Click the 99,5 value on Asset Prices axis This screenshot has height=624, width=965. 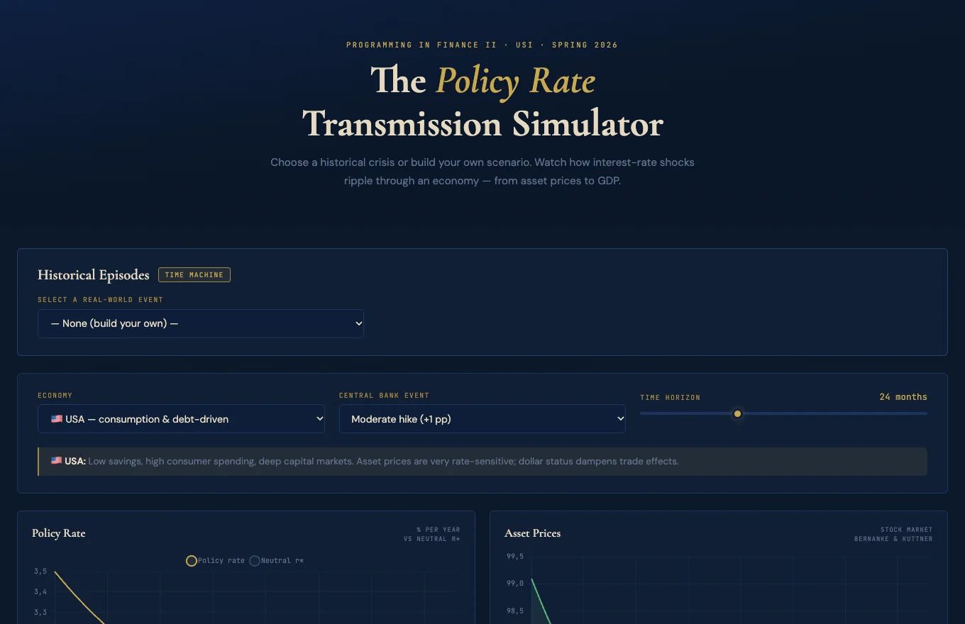[x=515, y=557]
